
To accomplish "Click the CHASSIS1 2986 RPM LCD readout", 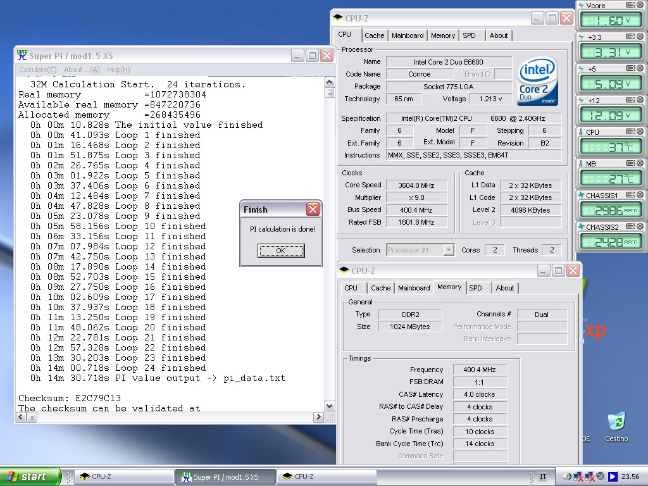I will 611,210.
